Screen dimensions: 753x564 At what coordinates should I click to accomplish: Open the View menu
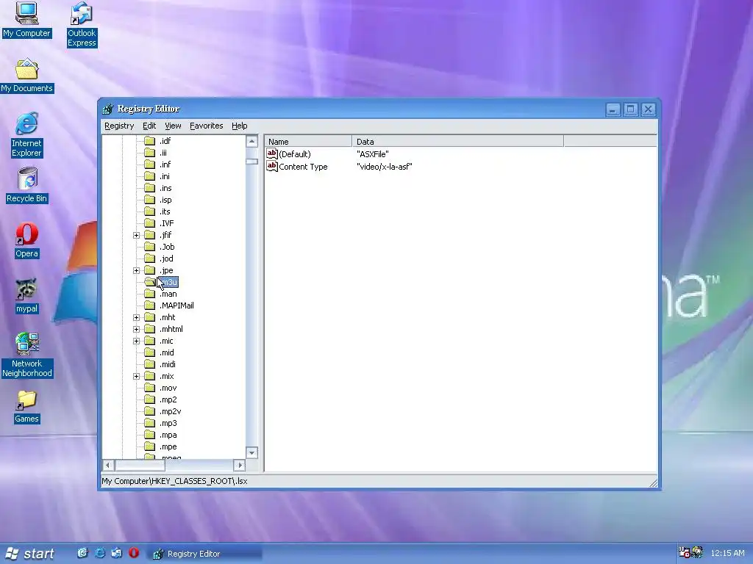coord(173,126)
